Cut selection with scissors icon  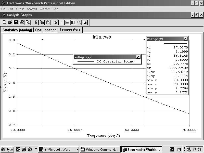tap(36, 22)
